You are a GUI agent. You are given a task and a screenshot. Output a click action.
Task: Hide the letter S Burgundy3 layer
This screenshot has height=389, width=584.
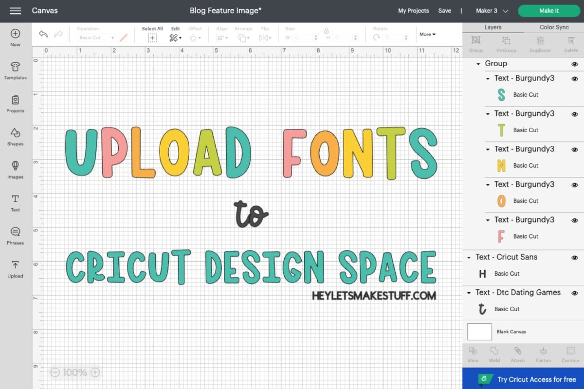(575, 78)
